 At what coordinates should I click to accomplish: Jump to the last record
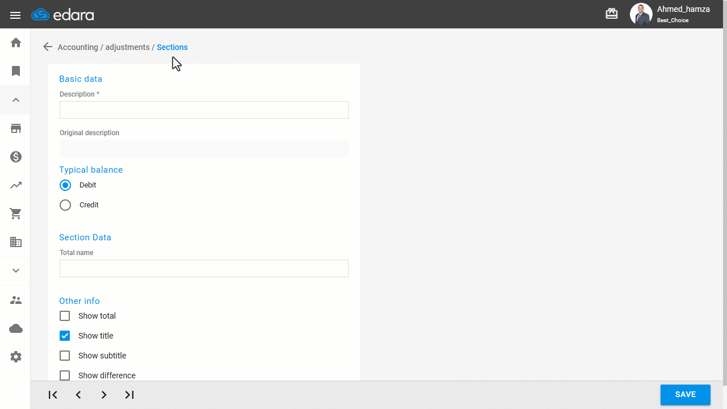click(x=129, y=395)
